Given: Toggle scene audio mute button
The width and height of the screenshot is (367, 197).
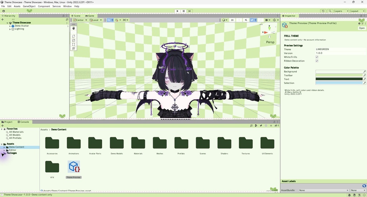Looking at the screenshot, I should point(246,20).
